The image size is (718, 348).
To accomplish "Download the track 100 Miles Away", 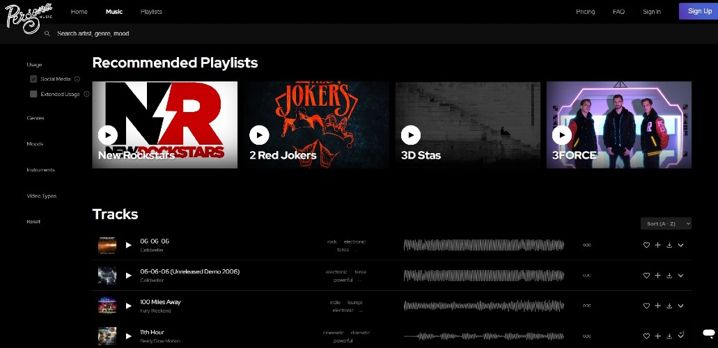I will (669, 306).
